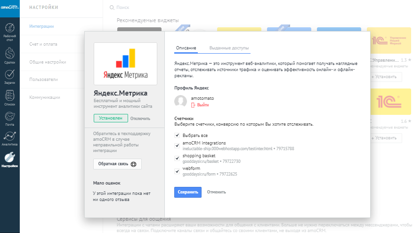Click the Установлен status button
Screen dimensions: 413x233
111,118
